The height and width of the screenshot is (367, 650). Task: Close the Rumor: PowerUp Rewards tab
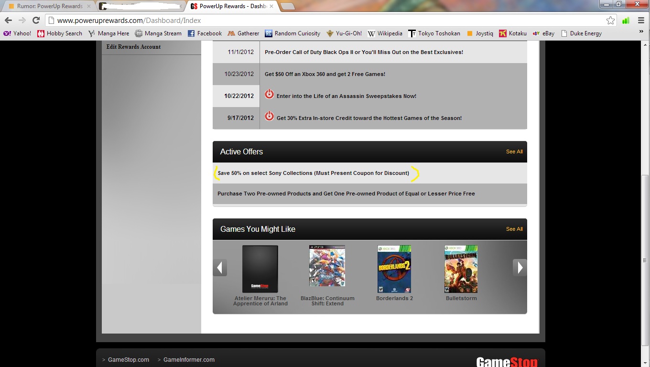(88, 6)
